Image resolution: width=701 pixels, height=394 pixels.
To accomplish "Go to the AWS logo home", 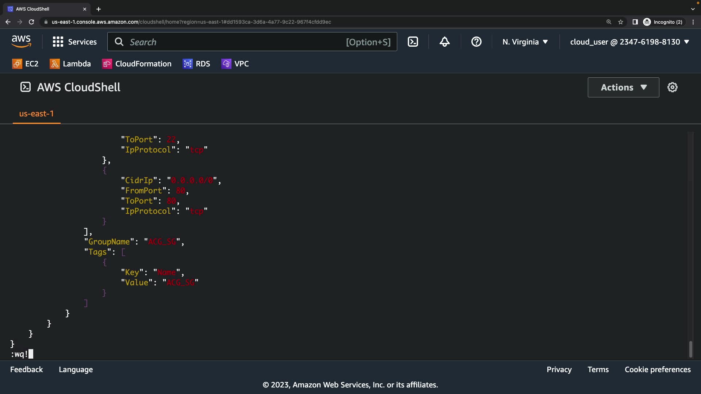I will coord(21,42).
